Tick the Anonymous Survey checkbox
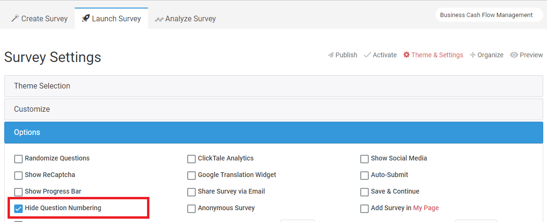 (x=191, y=208)
